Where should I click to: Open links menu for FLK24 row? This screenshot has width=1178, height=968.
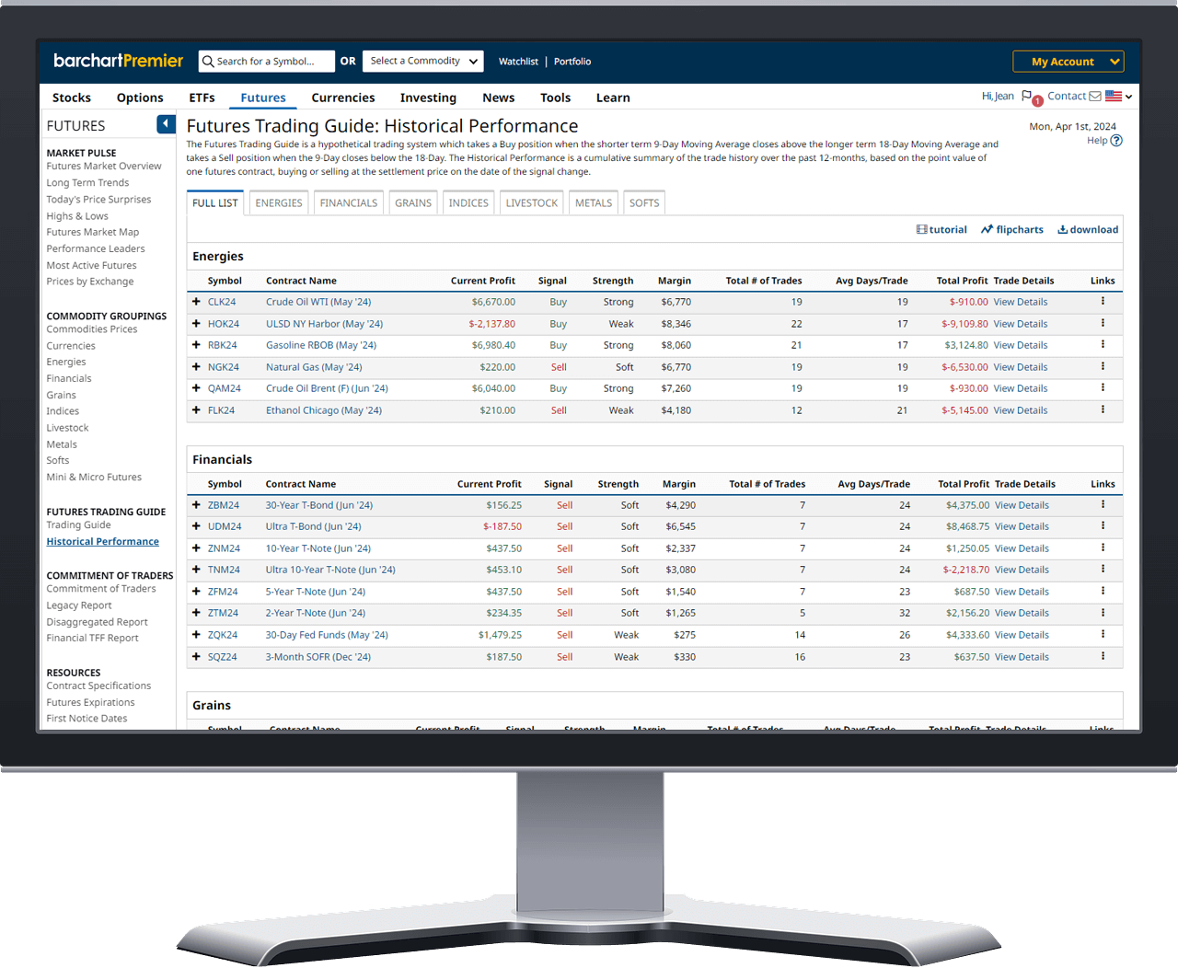(x=1103, y=409)
